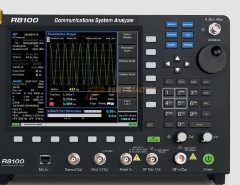Viewport: 240px width, 185px height.
Task: Push the +/- sign key
Action: click(169, 82)
